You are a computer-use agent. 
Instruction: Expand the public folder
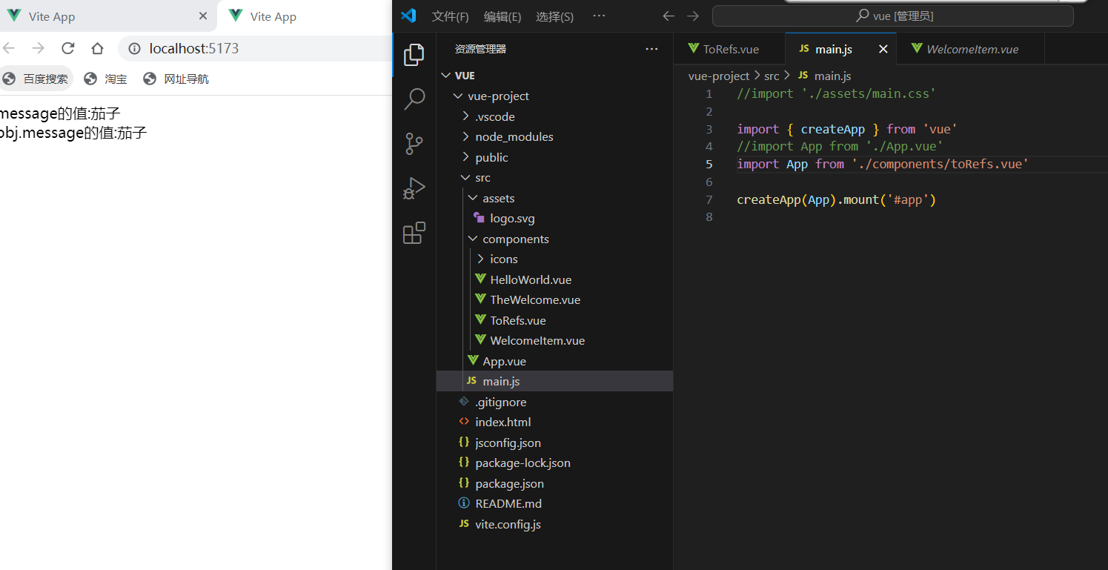[465, 157]
